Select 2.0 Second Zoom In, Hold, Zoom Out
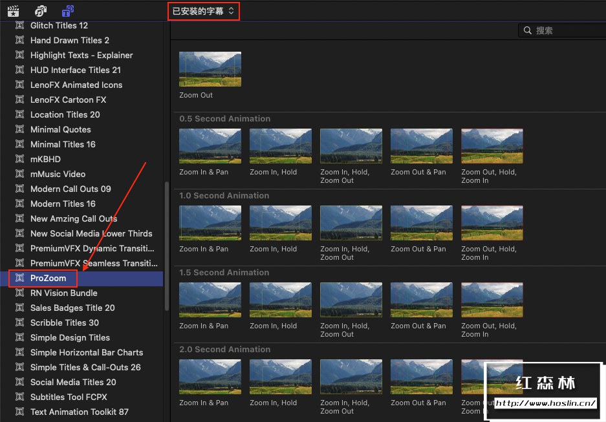The width and height of the screenshot is (606, 422). (x=351, y=377)
